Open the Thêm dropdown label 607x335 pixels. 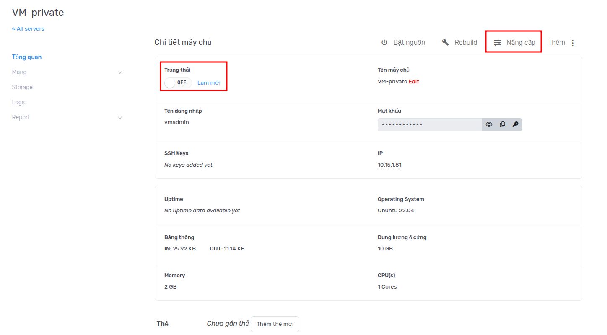[556, 43]
